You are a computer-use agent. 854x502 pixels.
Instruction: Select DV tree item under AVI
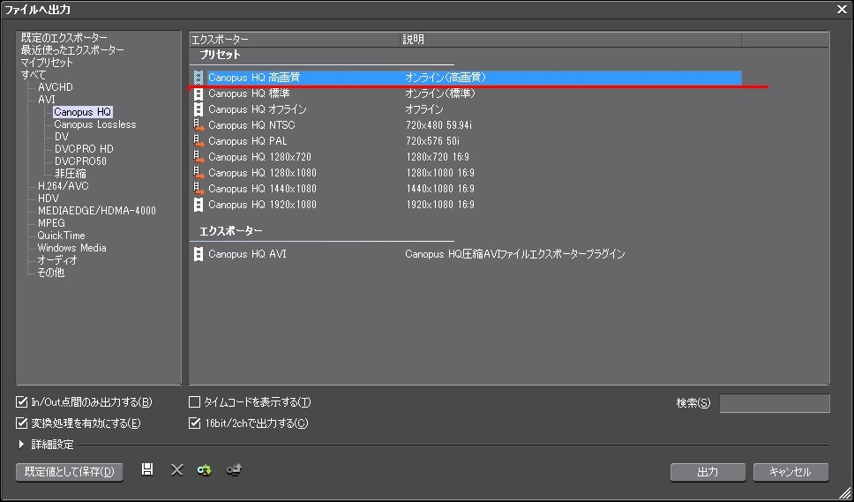(x=62, y=137)
